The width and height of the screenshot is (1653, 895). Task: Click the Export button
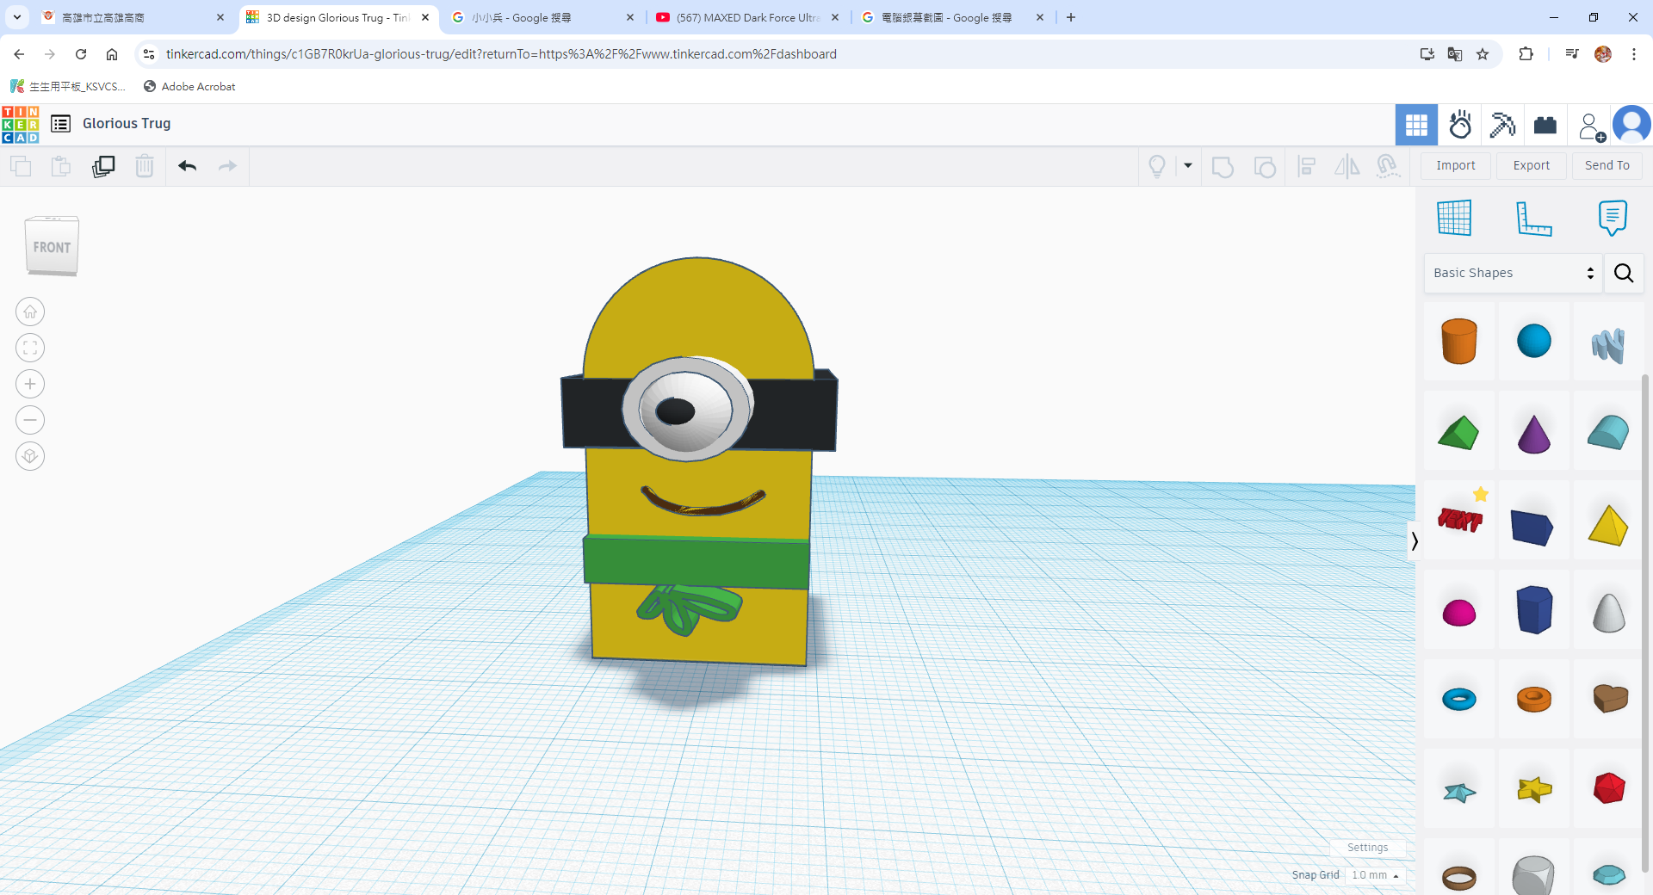pos(1531,165)
